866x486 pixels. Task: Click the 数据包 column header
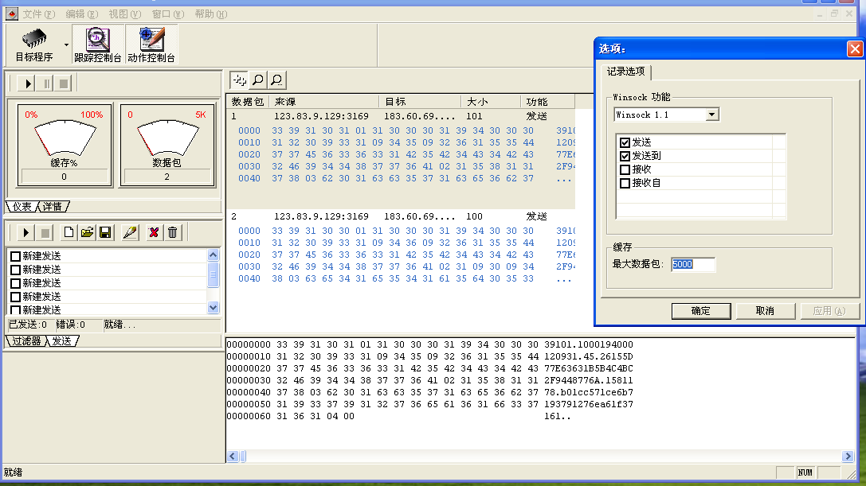(x=248, y=102)
